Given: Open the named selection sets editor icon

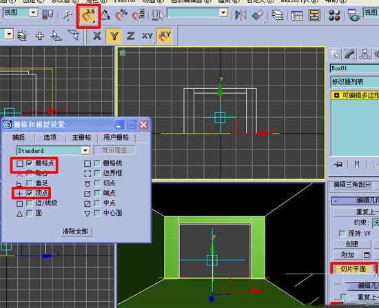Looking at the screenshot, I should [x=157, y=15].
